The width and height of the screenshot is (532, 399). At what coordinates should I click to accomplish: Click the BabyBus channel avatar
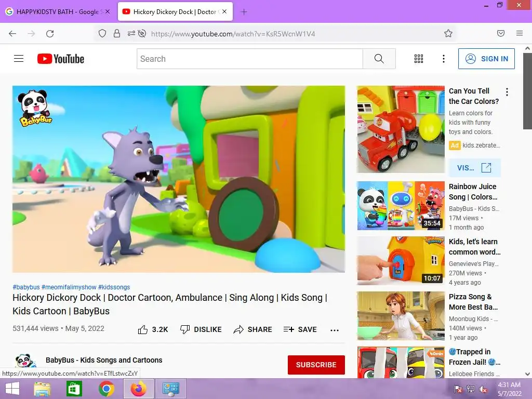pos(24,362)
